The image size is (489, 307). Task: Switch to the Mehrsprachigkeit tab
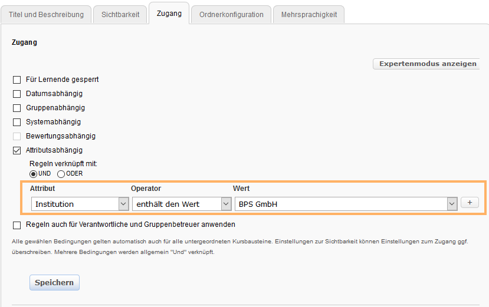click(309, 15)
